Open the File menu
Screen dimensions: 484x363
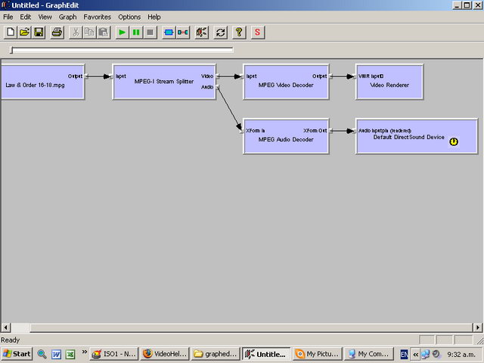8,17
